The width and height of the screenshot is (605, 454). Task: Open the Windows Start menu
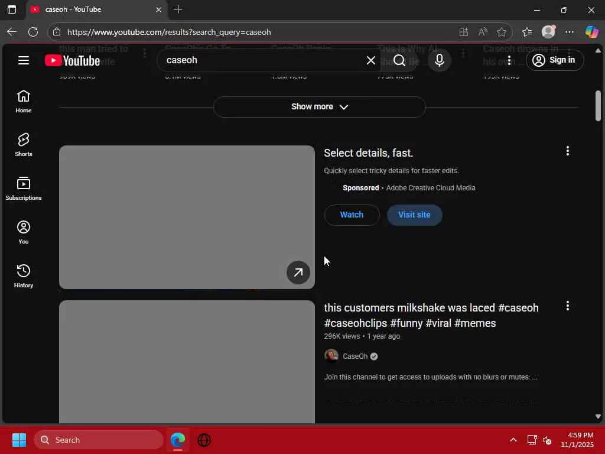point(19,440)
